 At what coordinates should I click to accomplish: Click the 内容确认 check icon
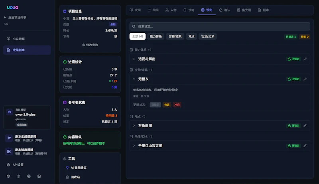(65, 137)
